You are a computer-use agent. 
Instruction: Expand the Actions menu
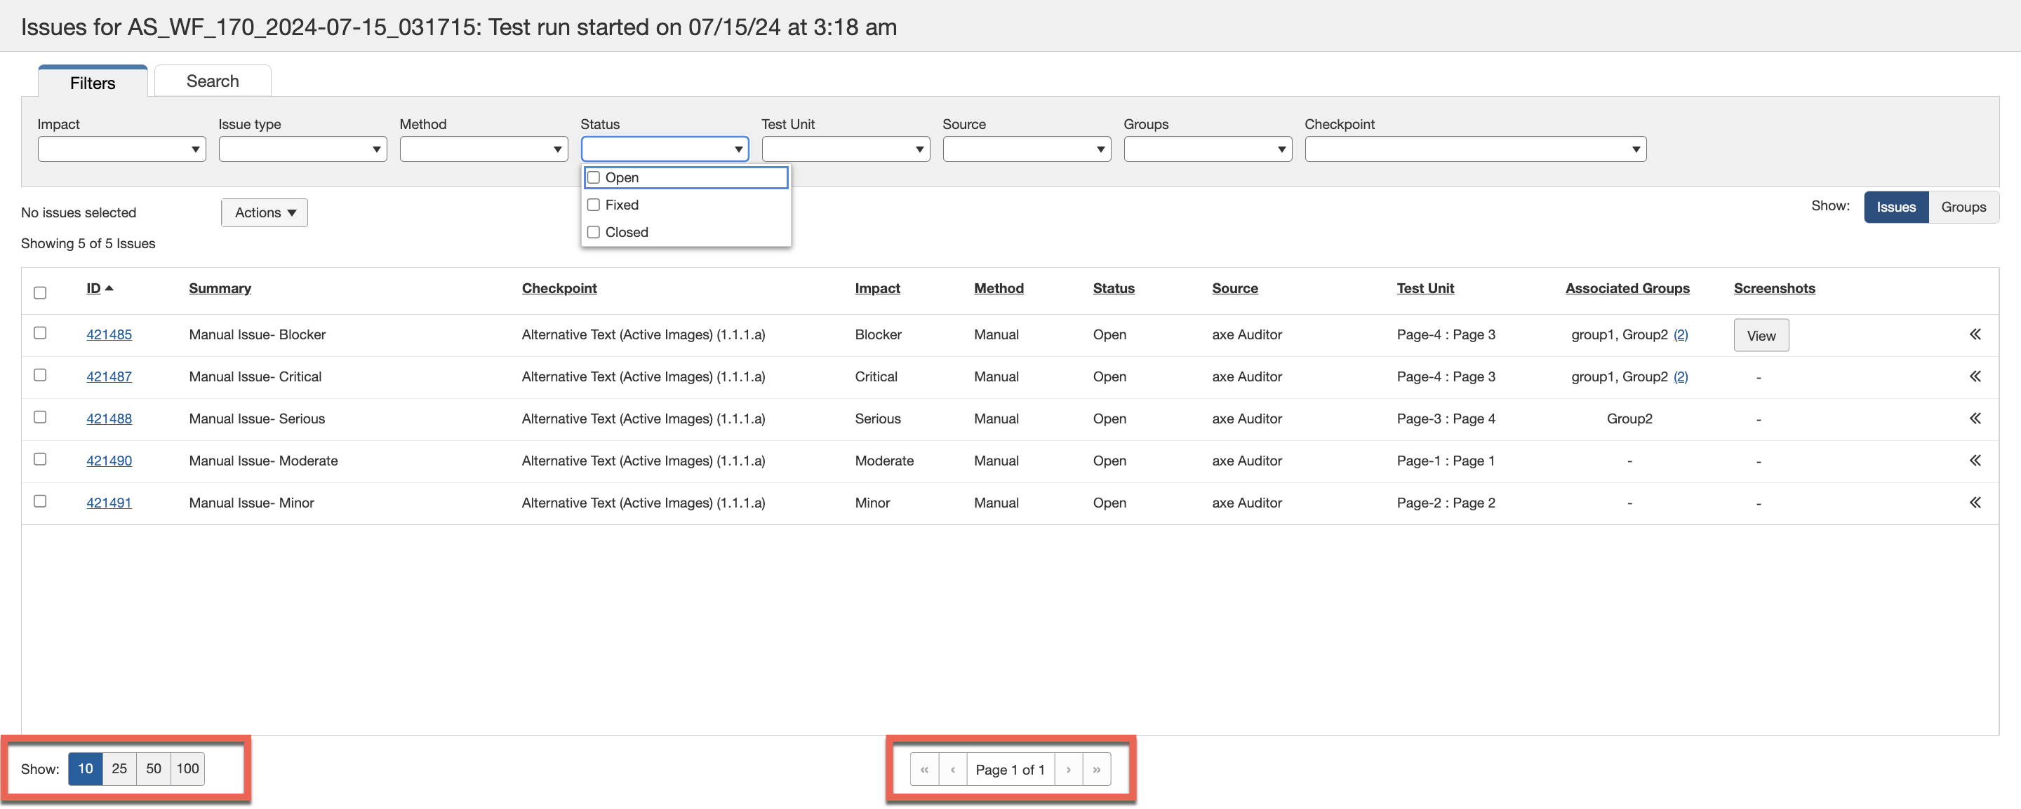pyautogui.click(x=264, y=212)
